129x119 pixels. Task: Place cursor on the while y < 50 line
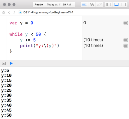(28, 34)
